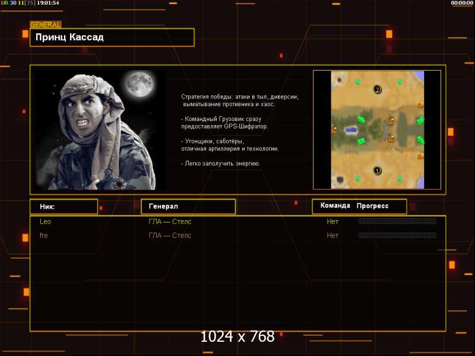The image size is (475, 356).
Task: Click the line "Стратегия победы: атаки в тыл, диверсии,"
Action: (x=240, y=97)
